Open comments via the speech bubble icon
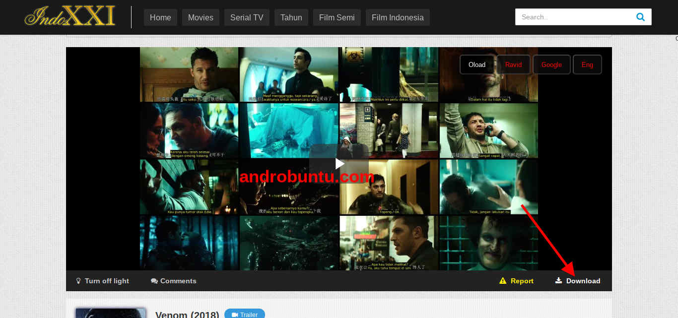The image size is (678, 318). [x=154, y=281]
